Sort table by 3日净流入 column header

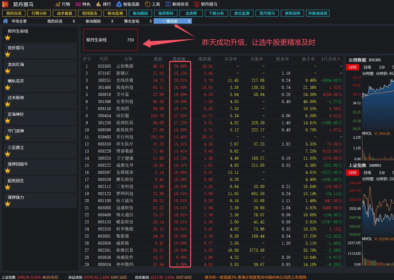tap(331, 59)
